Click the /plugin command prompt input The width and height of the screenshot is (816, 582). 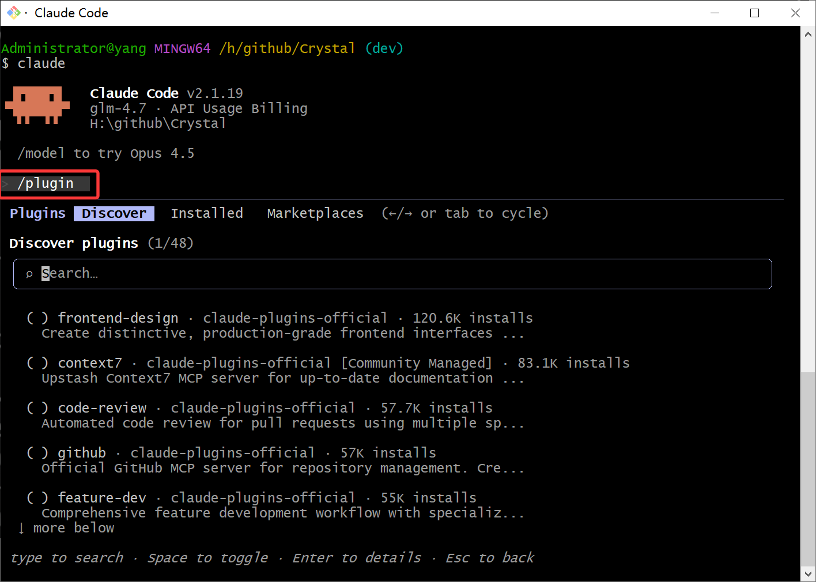pos(46,183)
